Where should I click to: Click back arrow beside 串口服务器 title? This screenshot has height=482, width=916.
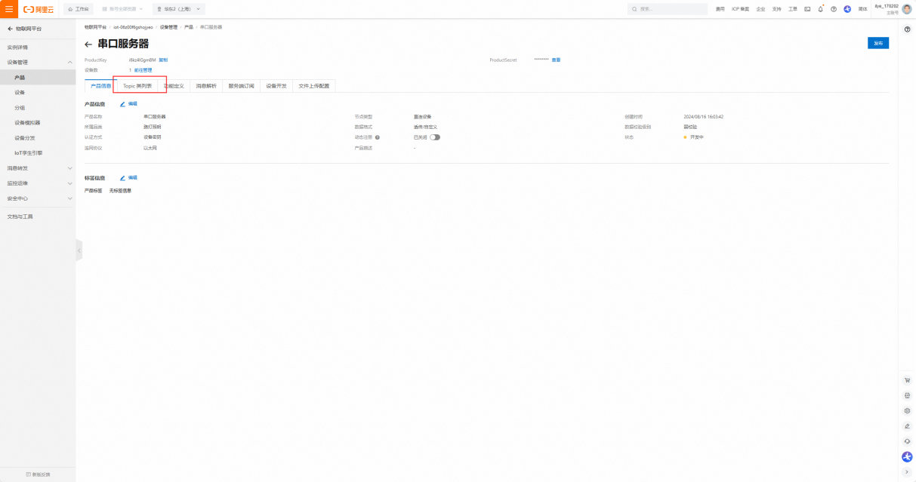pos(88,45)
